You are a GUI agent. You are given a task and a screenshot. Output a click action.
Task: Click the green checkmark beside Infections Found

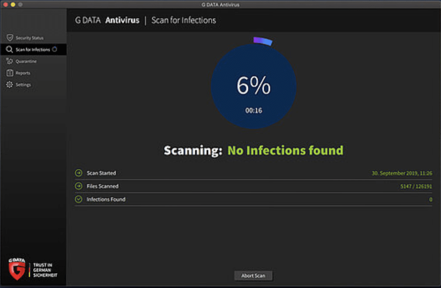(79, 199)
